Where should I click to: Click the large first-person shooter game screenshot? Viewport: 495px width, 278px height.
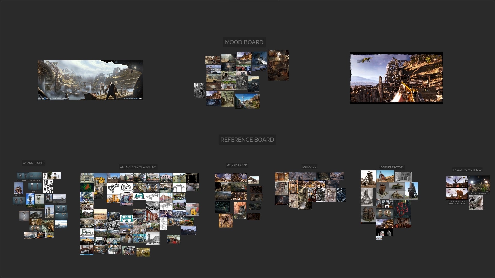(x=396, y=78)
